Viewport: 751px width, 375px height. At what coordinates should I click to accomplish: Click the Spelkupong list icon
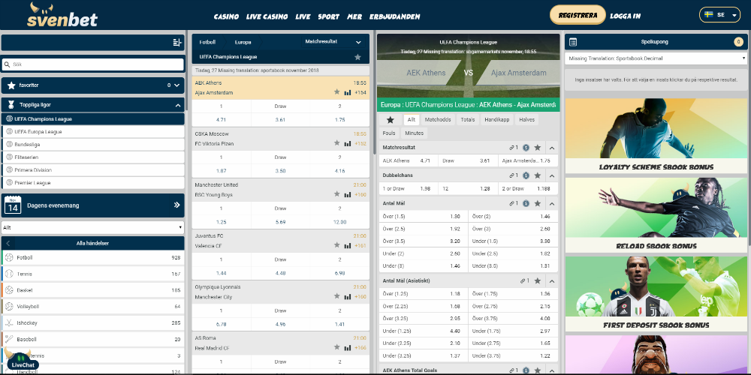(573, 42)
